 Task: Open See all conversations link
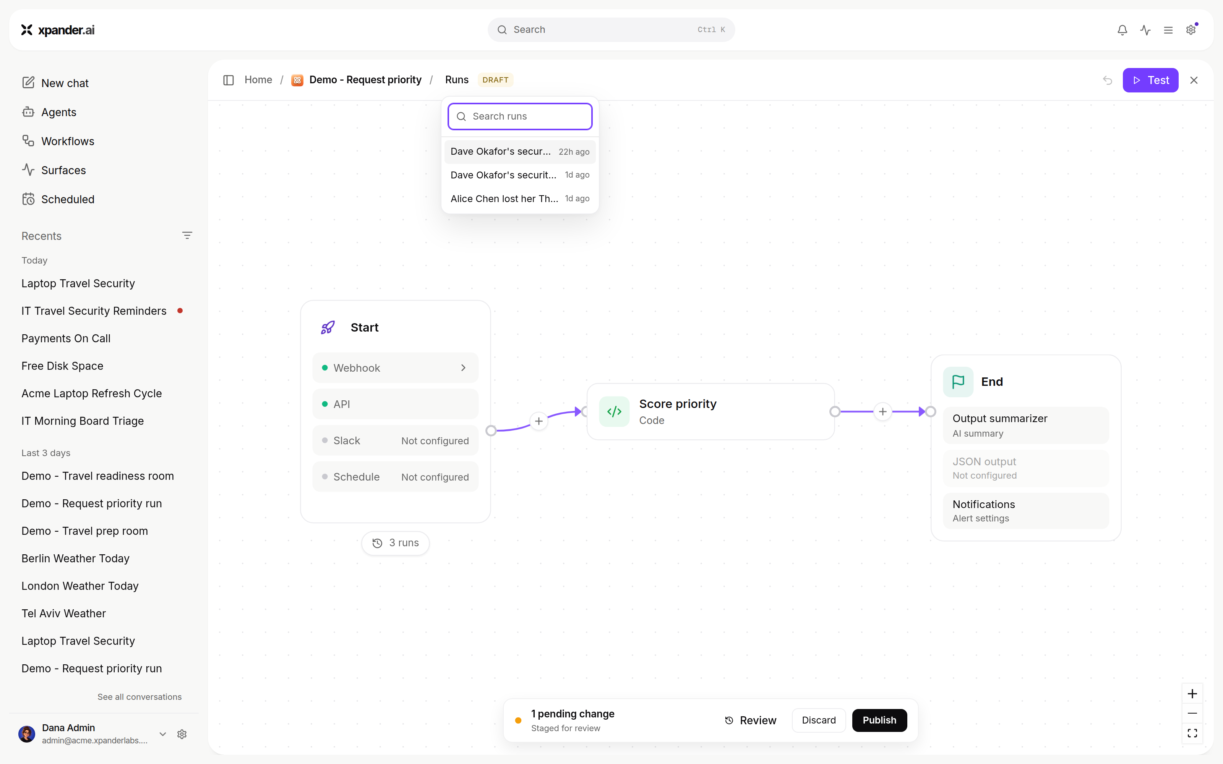click(139, 697)
